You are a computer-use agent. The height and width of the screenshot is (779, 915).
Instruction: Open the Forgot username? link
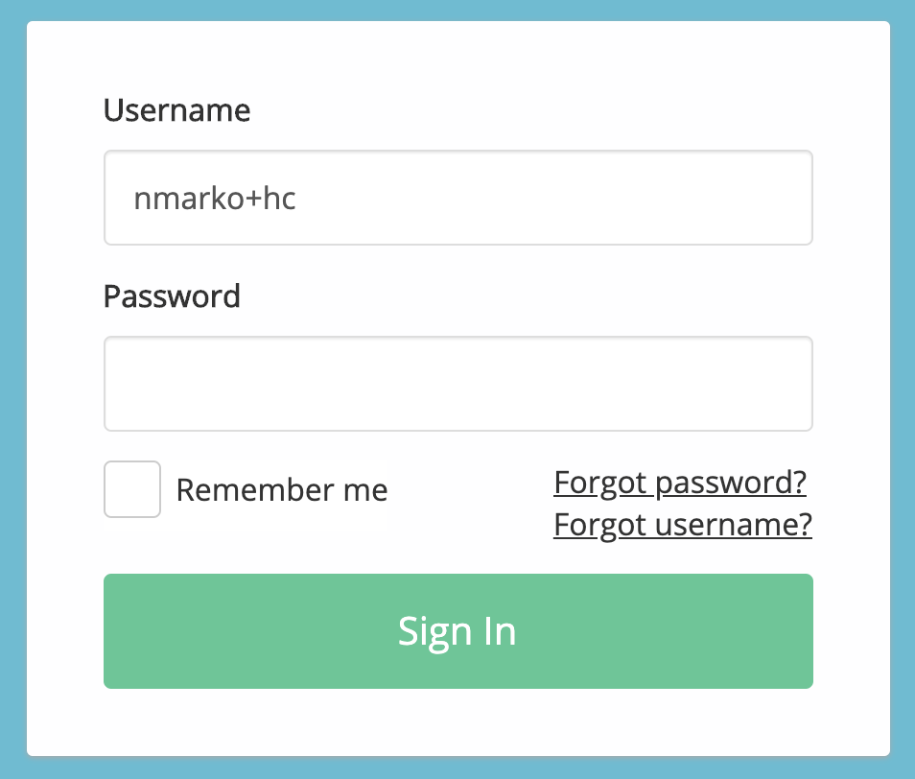pyautogui.click(x=683, y=524)
